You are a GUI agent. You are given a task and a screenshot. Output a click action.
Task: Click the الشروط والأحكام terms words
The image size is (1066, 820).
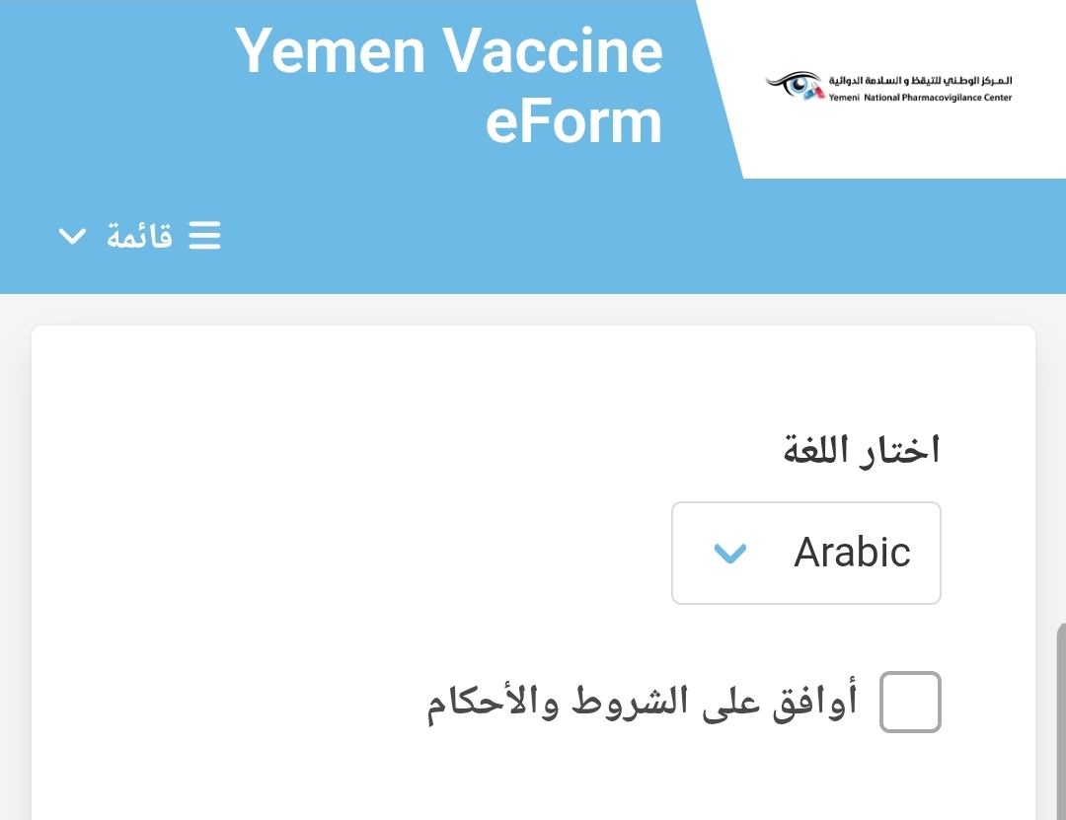(558, 703)
